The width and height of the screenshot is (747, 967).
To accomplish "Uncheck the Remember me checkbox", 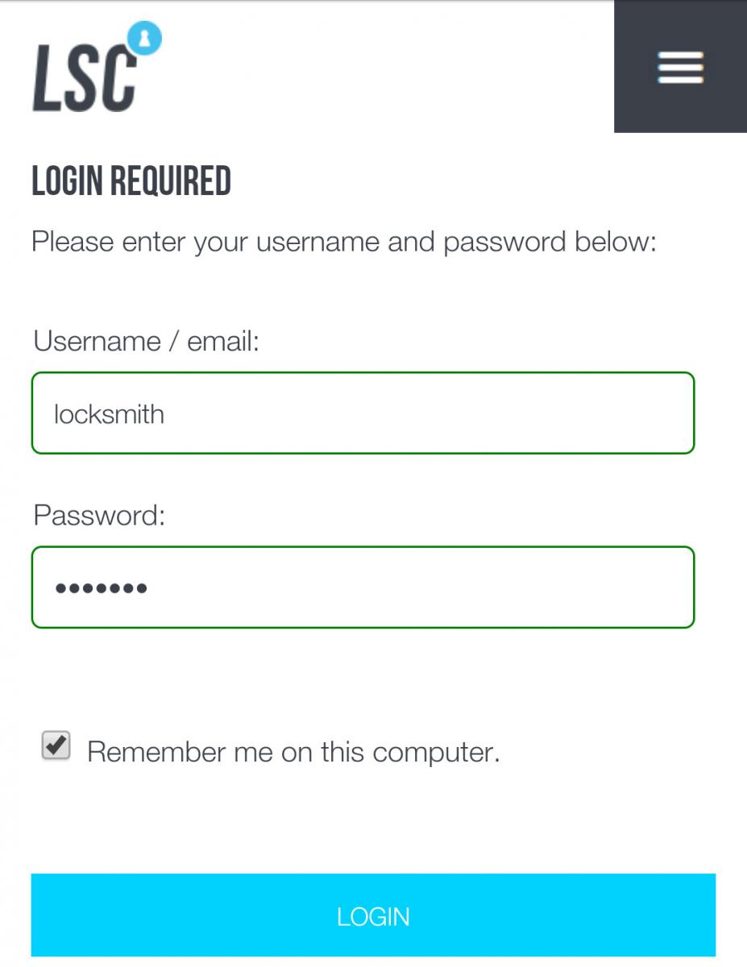I will click(x=56, y=746).
